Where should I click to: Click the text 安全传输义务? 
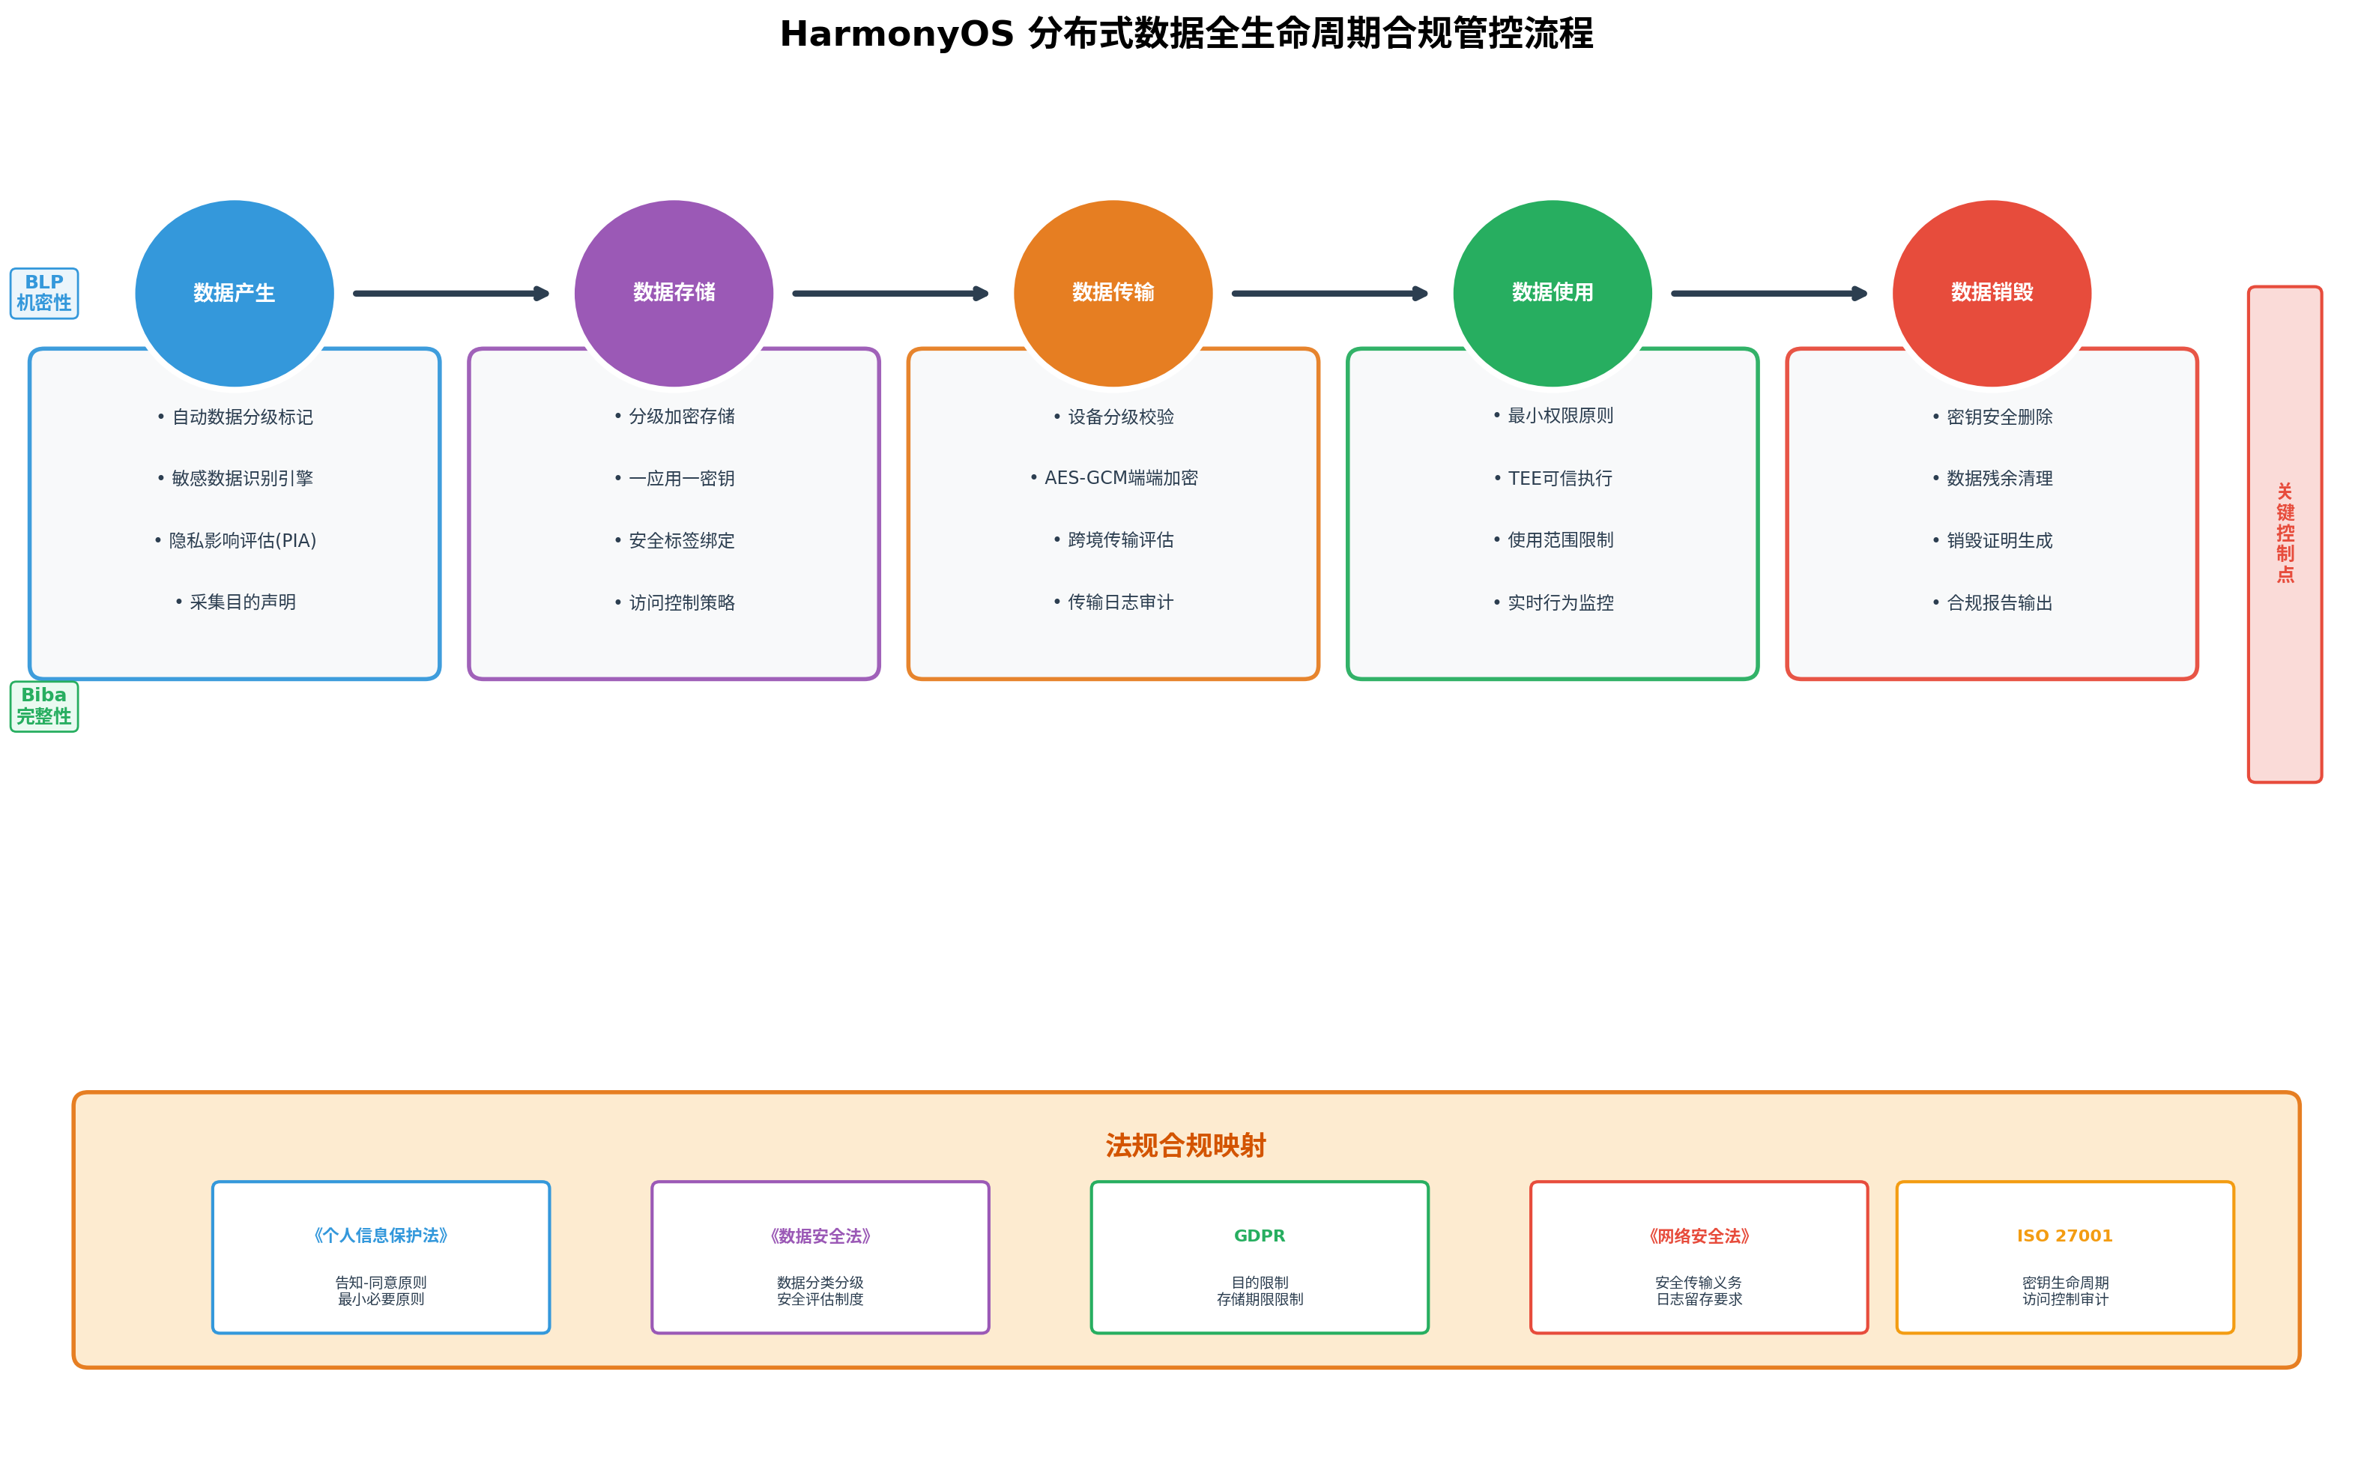pyautogui.click(x=1699, y=1283)
